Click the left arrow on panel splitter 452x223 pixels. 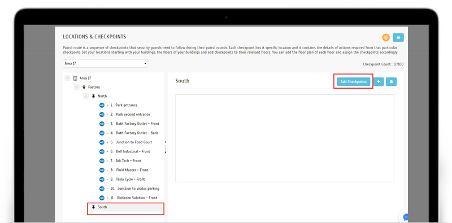click(x=166, y=142)
